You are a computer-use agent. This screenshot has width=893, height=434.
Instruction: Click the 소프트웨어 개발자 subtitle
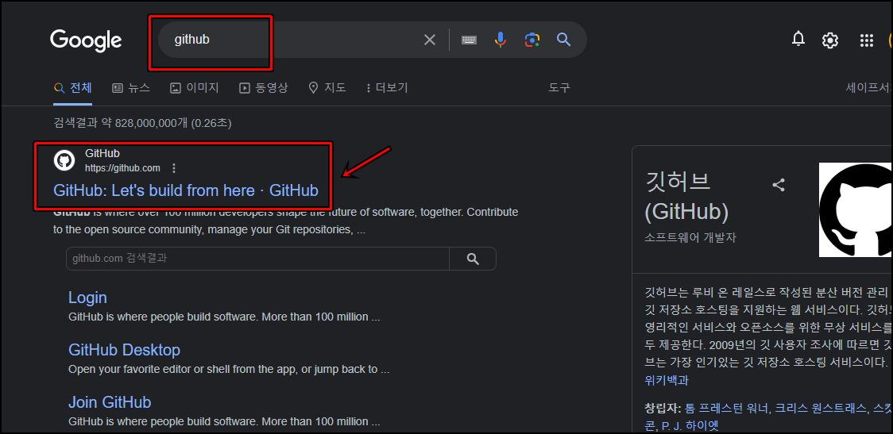(690, 238)
